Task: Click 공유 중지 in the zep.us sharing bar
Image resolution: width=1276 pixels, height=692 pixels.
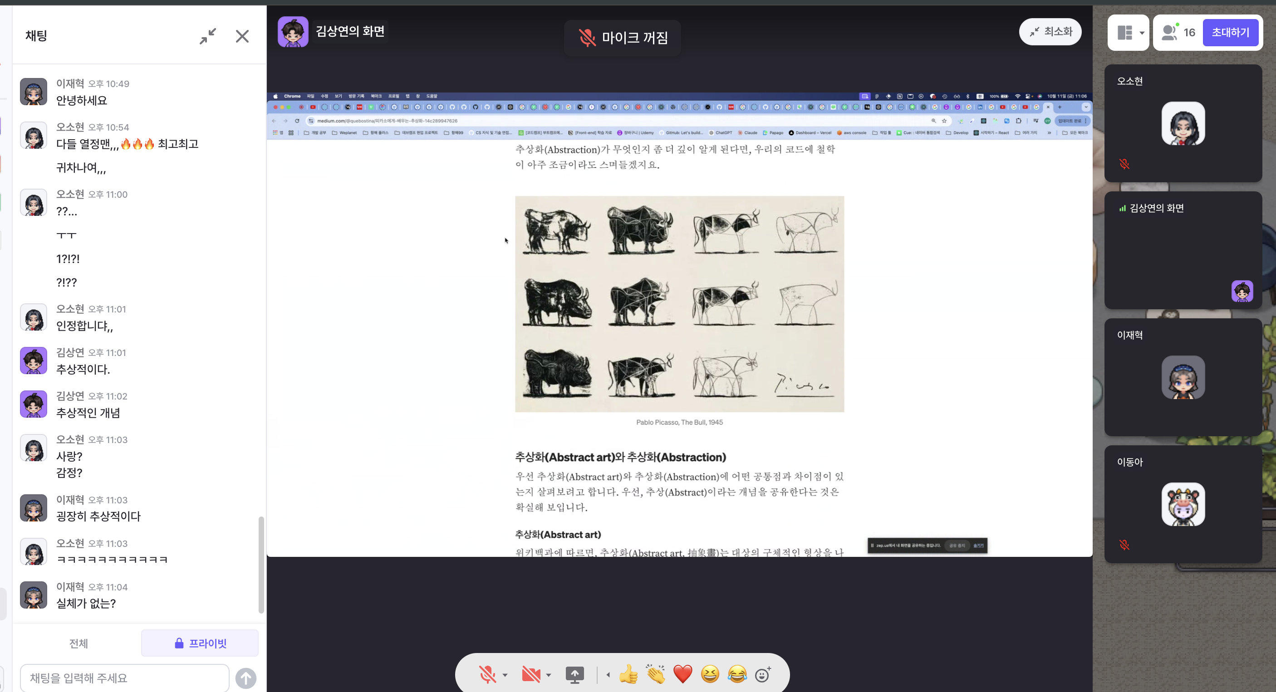Action: pyautogui.click(x=957, y=546)
